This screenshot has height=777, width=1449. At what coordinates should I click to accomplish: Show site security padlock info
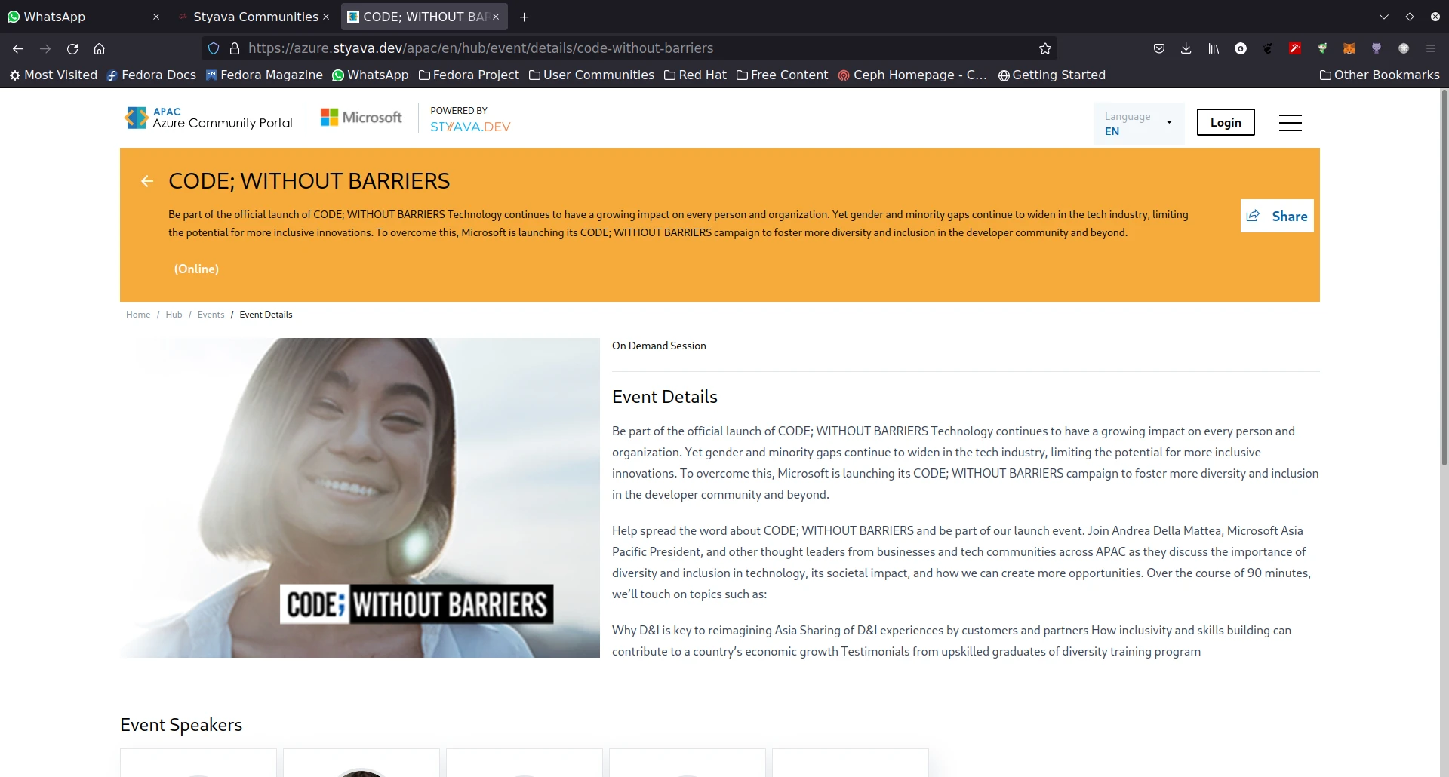[235, 48]
